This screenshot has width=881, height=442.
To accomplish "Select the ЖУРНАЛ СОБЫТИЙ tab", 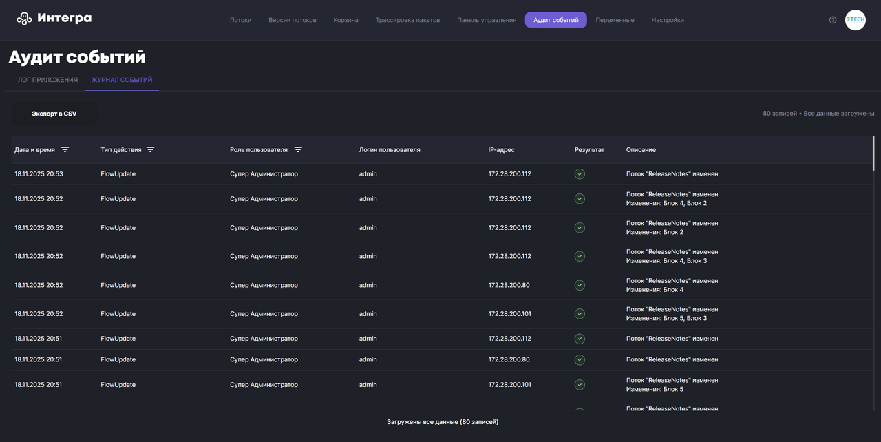I will (x=122, y=80).
